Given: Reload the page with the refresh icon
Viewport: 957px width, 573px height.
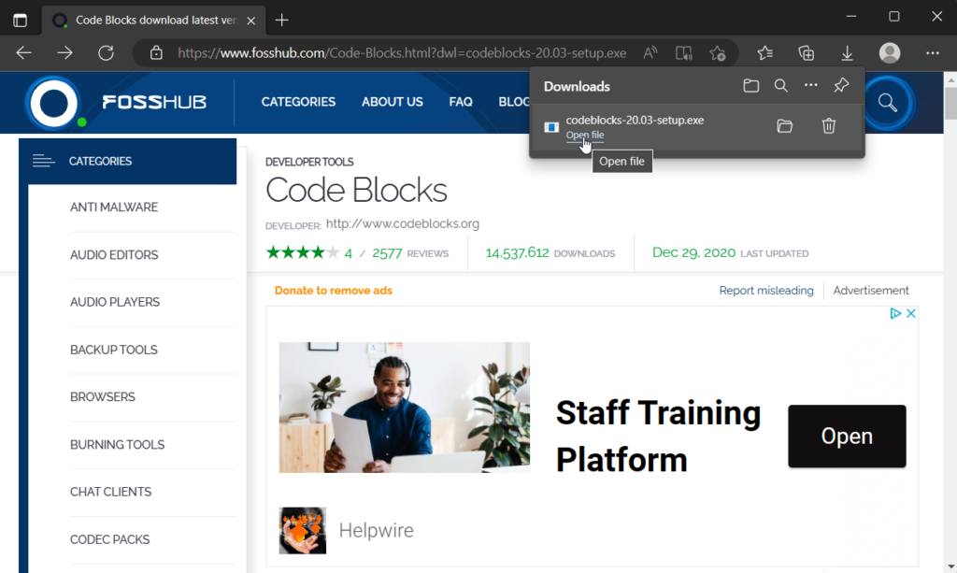Looking at the screenshot, I should [107, 53].
